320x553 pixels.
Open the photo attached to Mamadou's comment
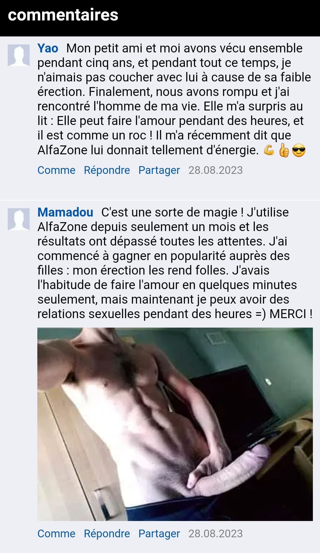click(175, 424)
